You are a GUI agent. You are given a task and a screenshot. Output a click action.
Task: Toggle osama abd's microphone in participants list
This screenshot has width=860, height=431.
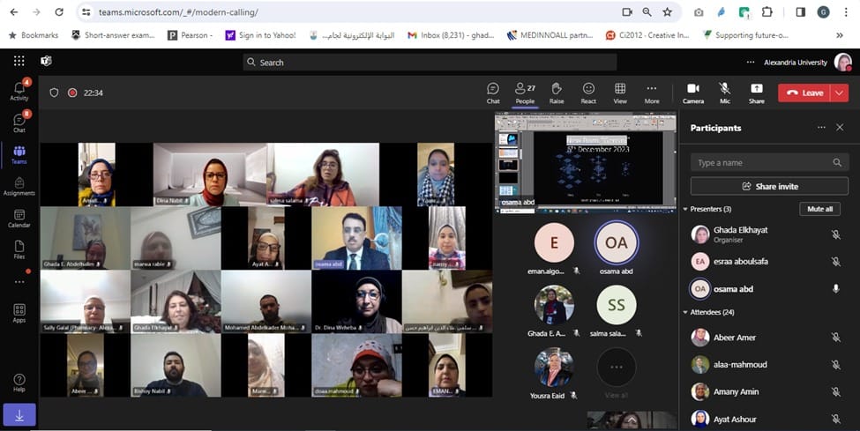point(835,289)
